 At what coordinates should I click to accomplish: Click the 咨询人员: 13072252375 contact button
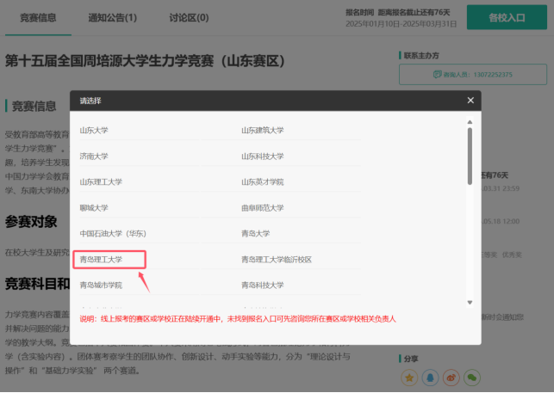[473, 75]
